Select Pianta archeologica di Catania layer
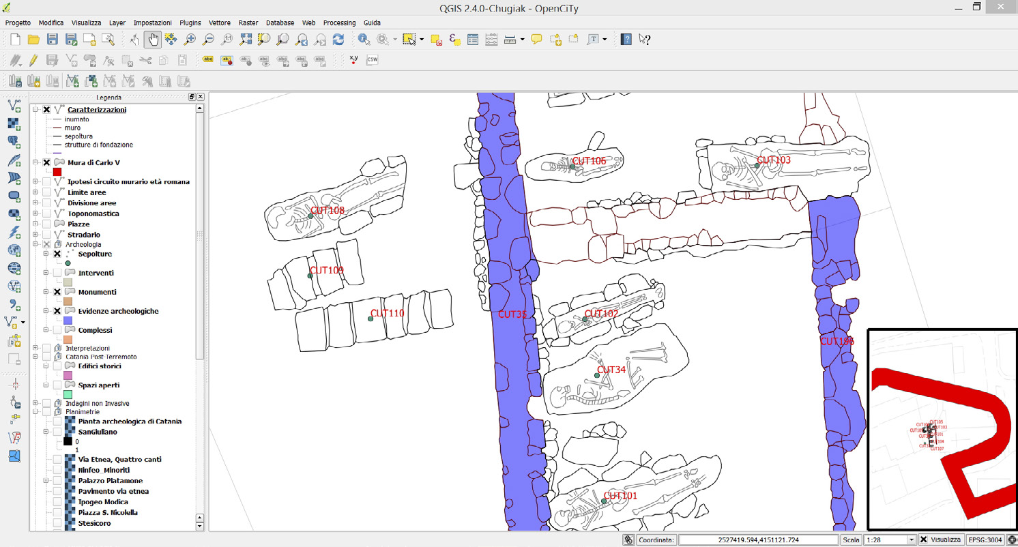The width and height of the screenshot is (1018, 547). click(x=130, y=422)
